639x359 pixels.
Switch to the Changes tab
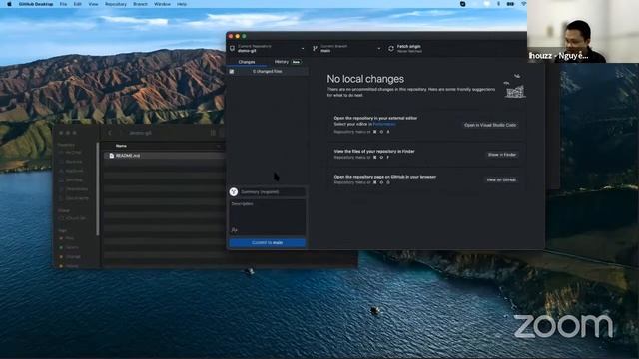[247, 62]
